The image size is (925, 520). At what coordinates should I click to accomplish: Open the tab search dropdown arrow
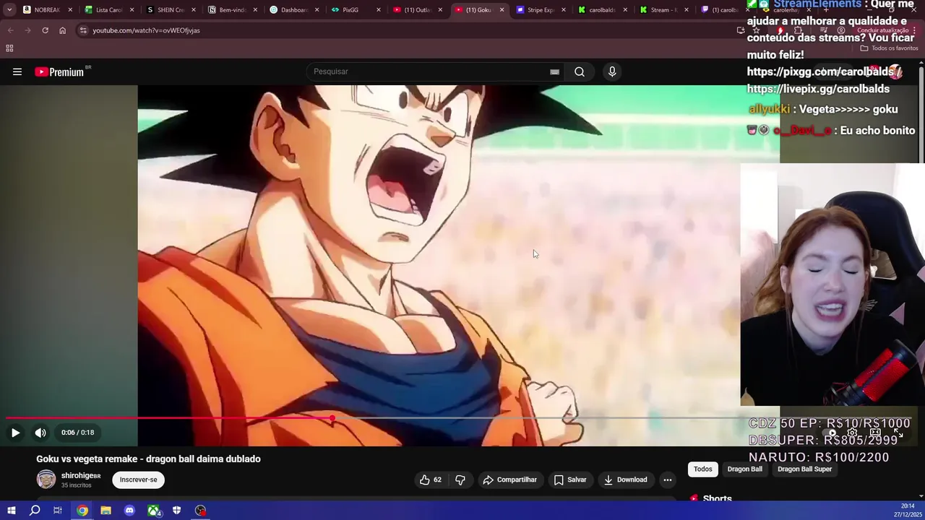(x=9, y=10)
